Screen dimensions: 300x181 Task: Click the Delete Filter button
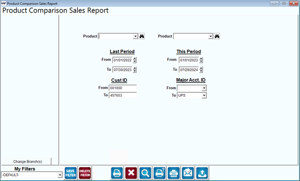(x=85, y=173)
